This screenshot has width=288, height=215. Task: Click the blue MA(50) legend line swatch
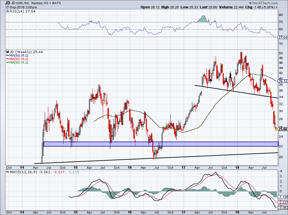[8, 55]
